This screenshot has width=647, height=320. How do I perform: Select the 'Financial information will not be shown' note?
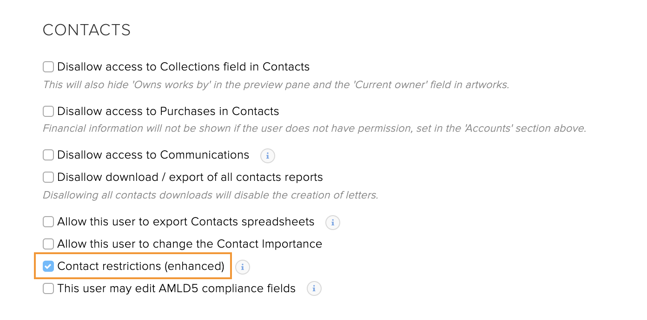[x=315, y=128]
